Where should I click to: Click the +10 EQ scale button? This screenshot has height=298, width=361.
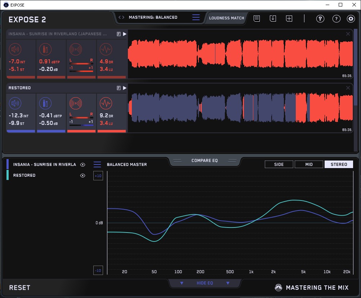(98, 176)
